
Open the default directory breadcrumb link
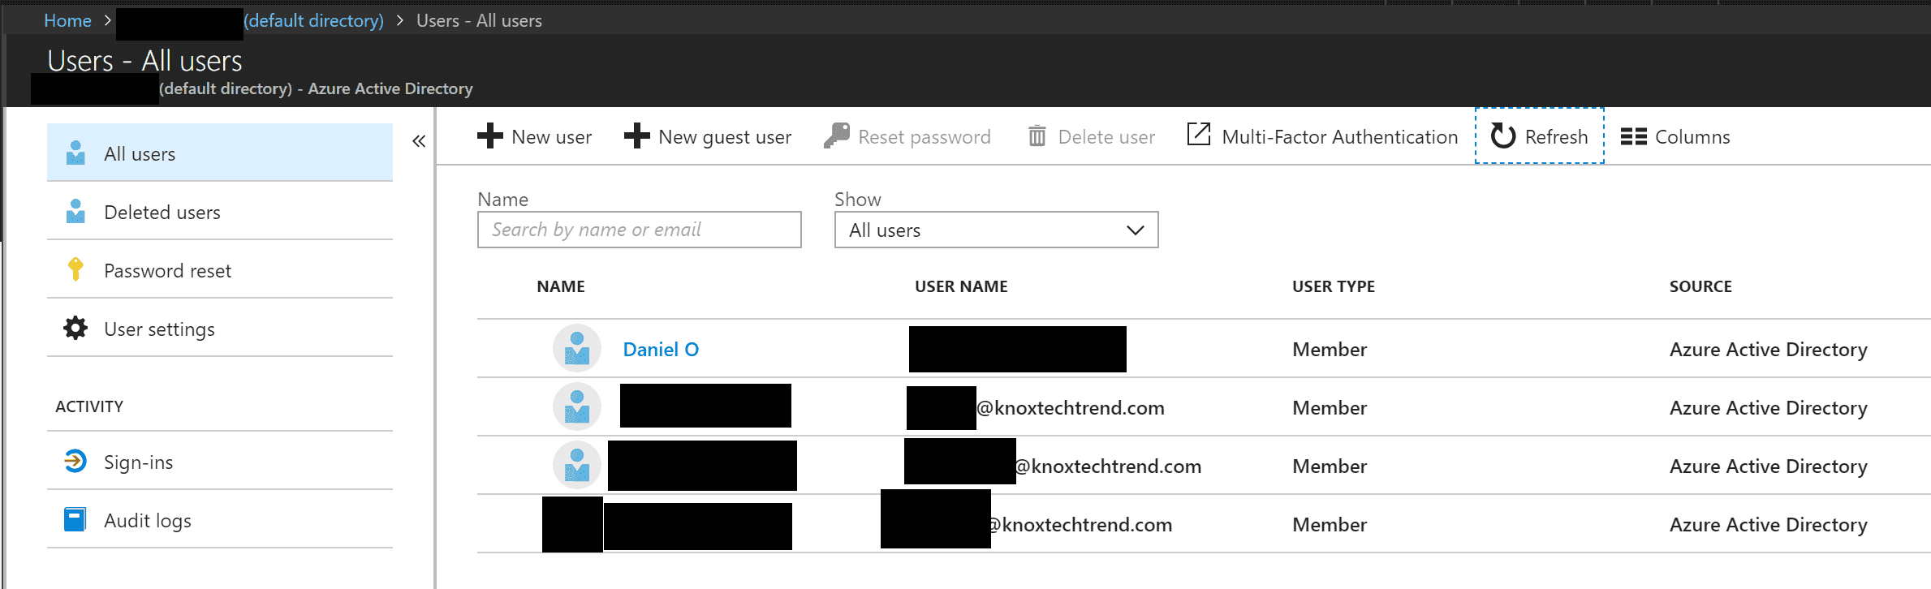pos(313,20)
